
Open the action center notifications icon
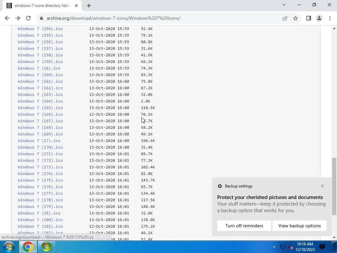322,247
